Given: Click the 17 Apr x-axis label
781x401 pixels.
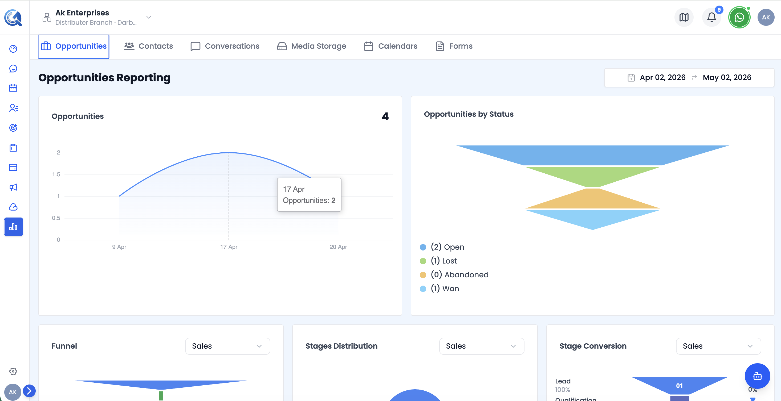Looking at the screenshot, I should coord(229,247).
